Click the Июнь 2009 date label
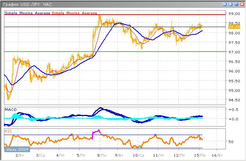Image resolution: width=246 pixels, height=161 pixels. click(17, 149)
